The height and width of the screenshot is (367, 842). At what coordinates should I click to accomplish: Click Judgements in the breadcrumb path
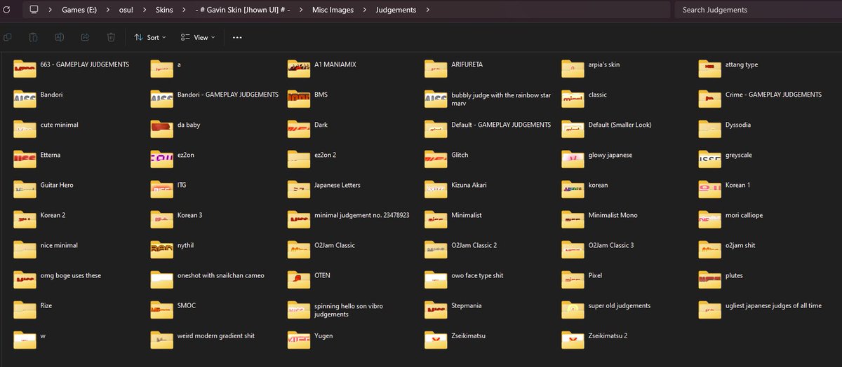point(396,10)
